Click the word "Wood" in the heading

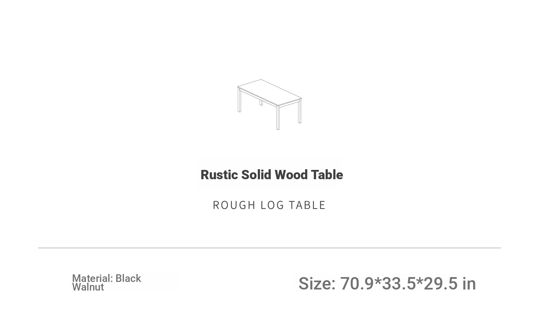coord(291,175)
